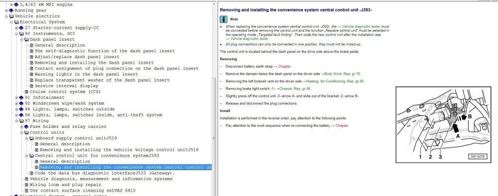Click the book icon beside Dash panel insert

[x=27, y=40]
